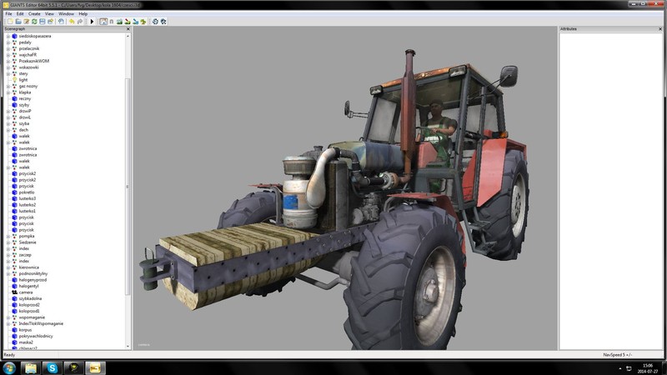Image resolution: width=667 pixels, height=375 pixels.
Task: Expand the kierownica tree node
Action: click(x=8, y=267)
